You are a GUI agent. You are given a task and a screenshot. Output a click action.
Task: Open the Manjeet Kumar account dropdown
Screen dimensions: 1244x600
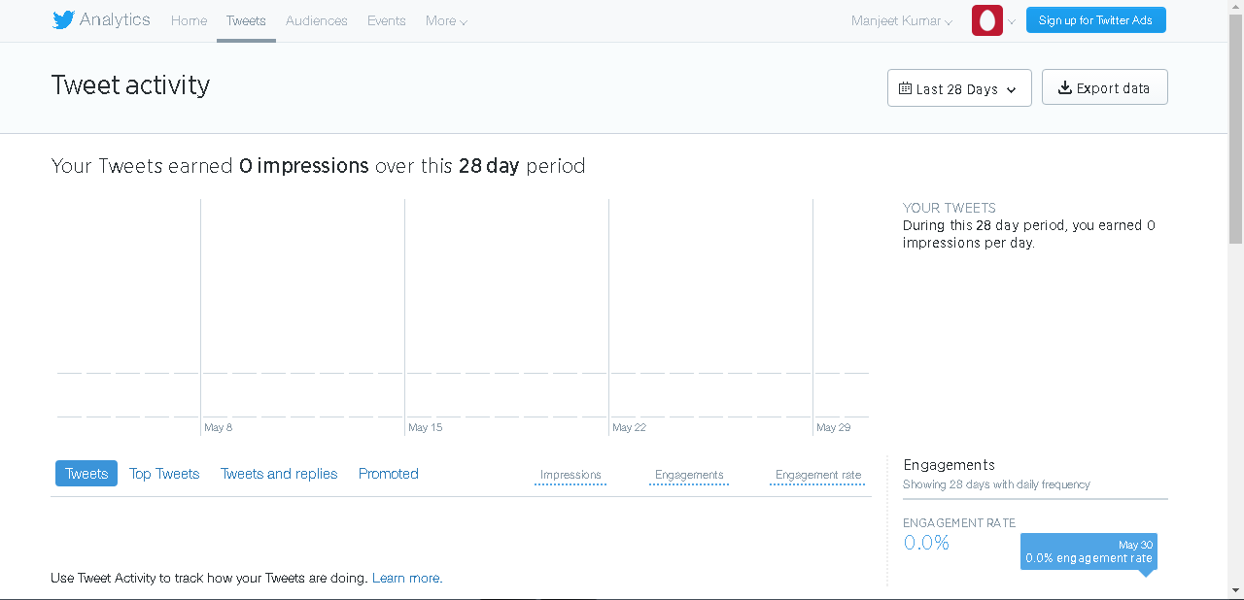coord(901,20)
